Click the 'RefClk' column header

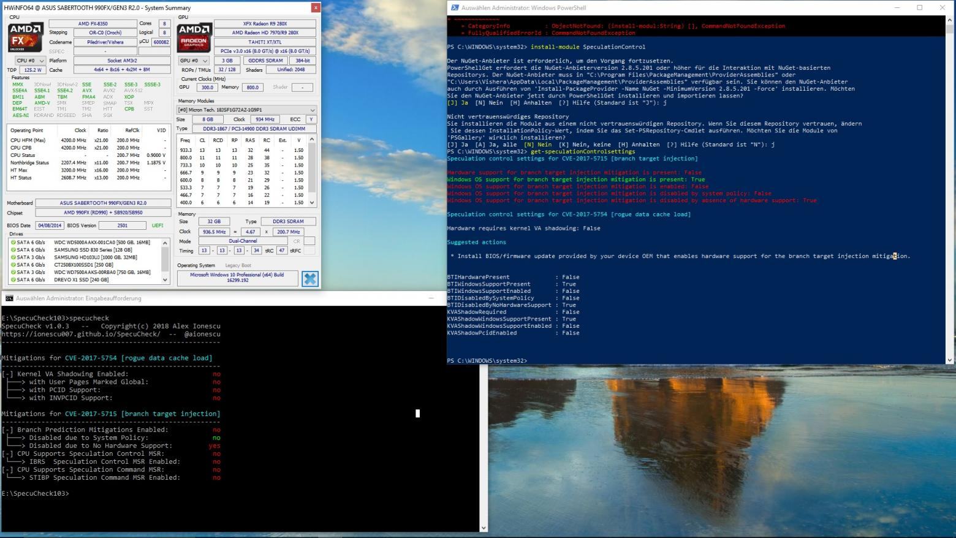(132, 131)
